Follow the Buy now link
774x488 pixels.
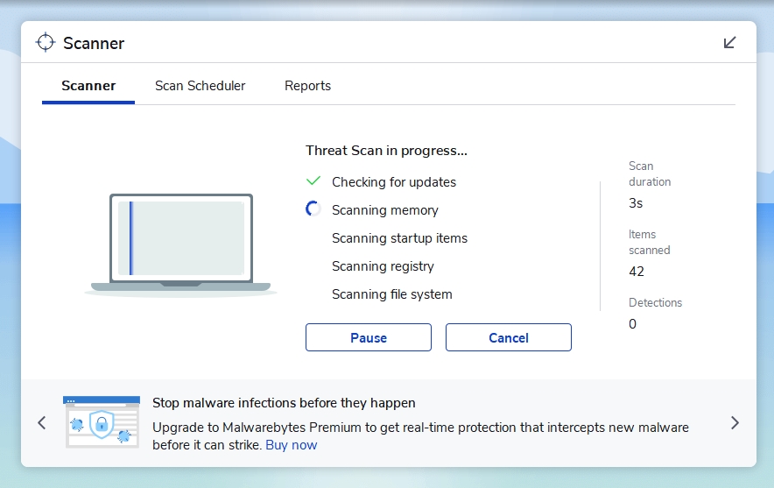tap(292, 445)
